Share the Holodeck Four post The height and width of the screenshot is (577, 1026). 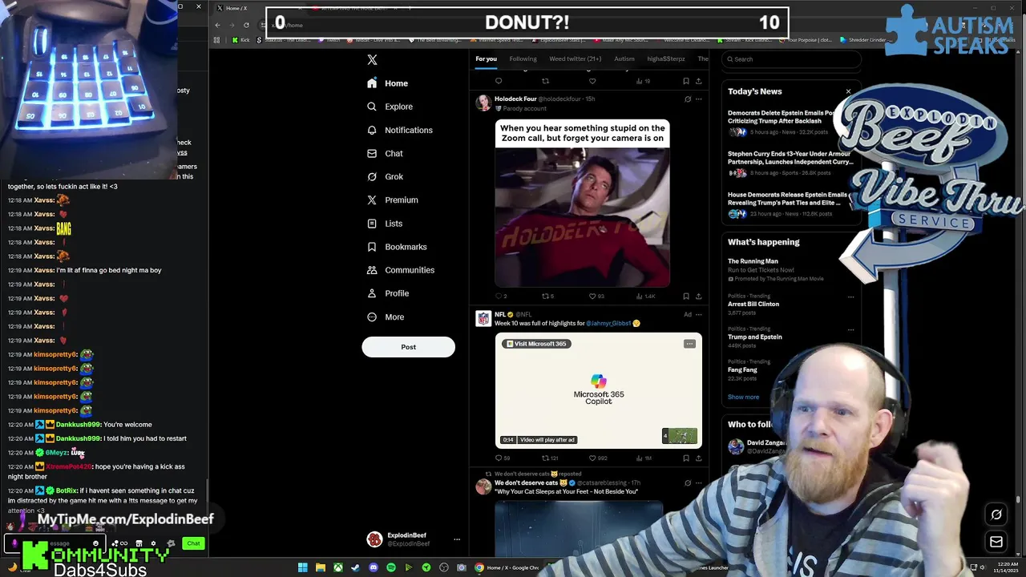click(x=698, y=296)
